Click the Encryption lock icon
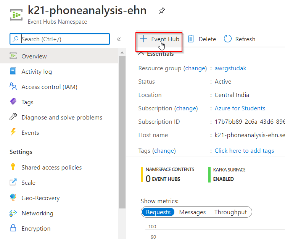Viewport: 285px width, 239px height. point(13,228)
